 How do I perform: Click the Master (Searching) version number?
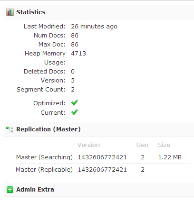tap(102, 157)
